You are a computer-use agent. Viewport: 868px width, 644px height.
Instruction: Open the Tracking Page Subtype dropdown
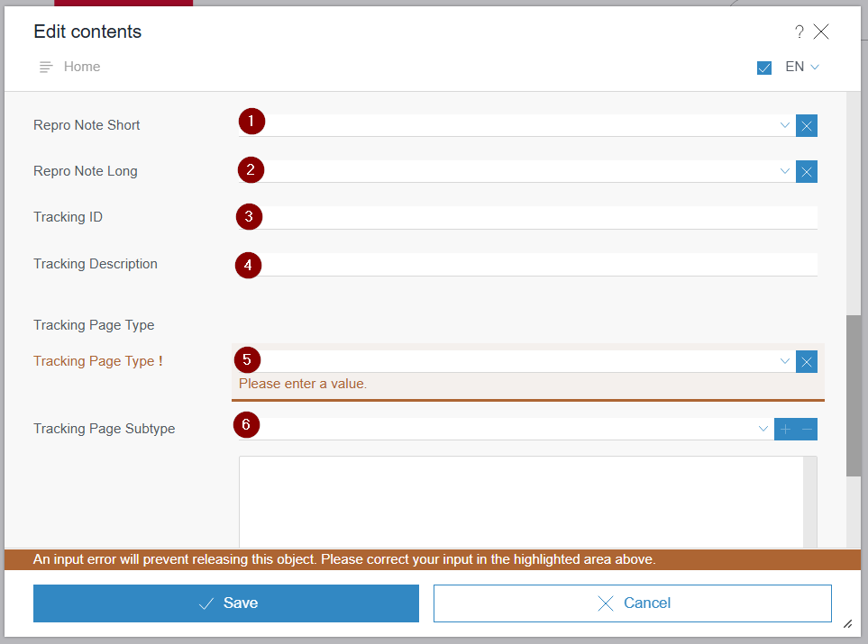point(763,429)
